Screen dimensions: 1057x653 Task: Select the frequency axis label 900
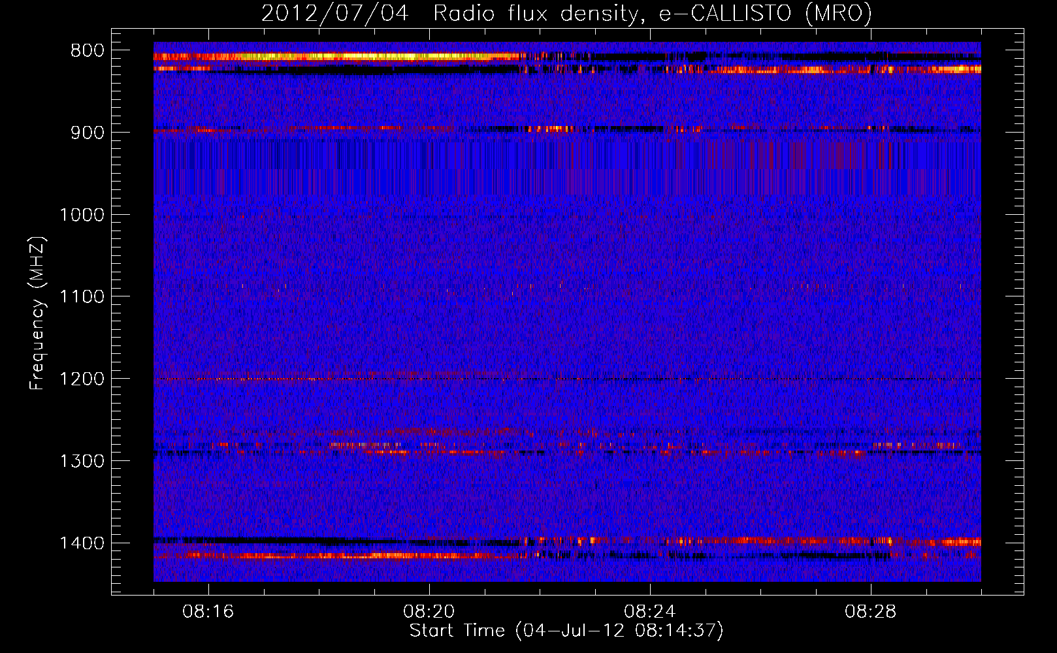(x=88, y=133)
